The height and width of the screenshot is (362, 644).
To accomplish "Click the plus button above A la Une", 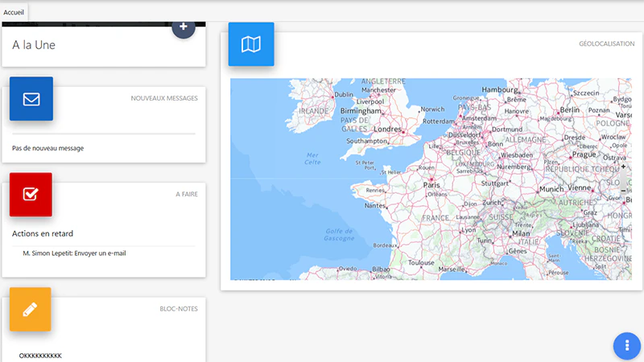I will 184,27.
